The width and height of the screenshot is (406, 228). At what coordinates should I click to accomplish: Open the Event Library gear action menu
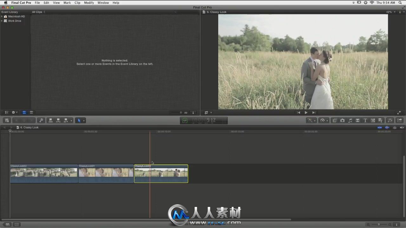(x=15, y=112)
